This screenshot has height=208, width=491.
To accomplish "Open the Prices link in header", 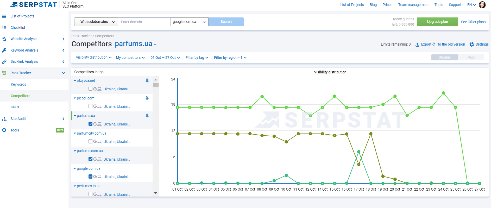I will pos(387,5).
